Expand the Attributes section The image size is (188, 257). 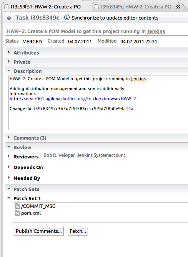(x=9, y=52)
